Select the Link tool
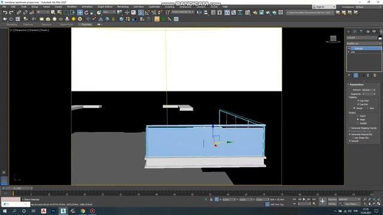The width and height of the screenshot is (383, 215). pyautogui.click(x=19, y=12)
